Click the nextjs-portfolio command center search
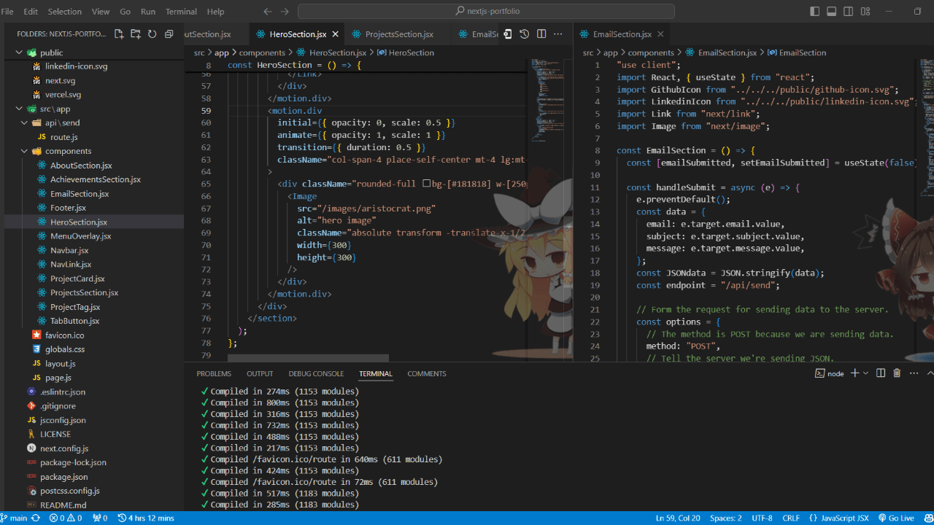 click(x=486, y=12)
